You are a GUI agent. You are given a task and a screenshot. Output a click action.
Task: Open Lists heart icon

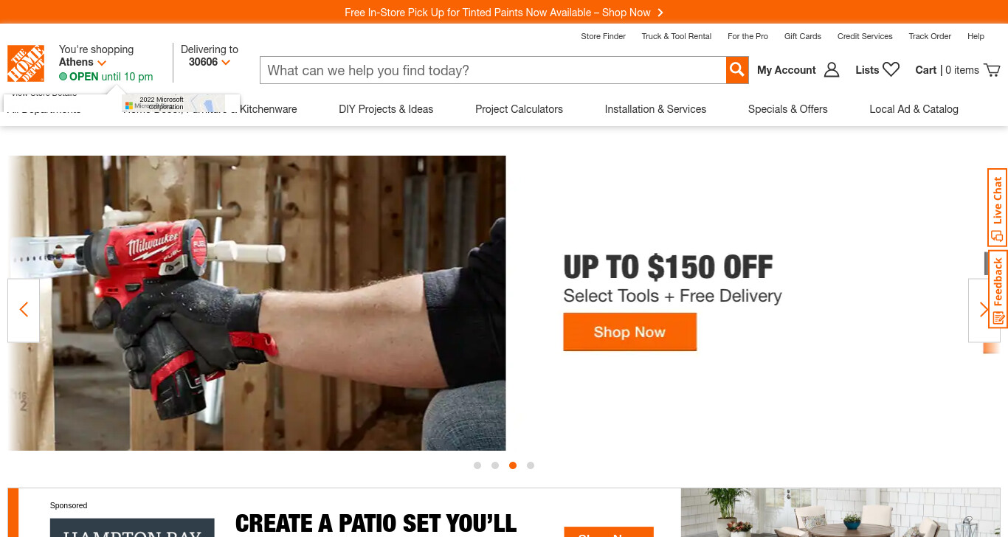(891, 69)
